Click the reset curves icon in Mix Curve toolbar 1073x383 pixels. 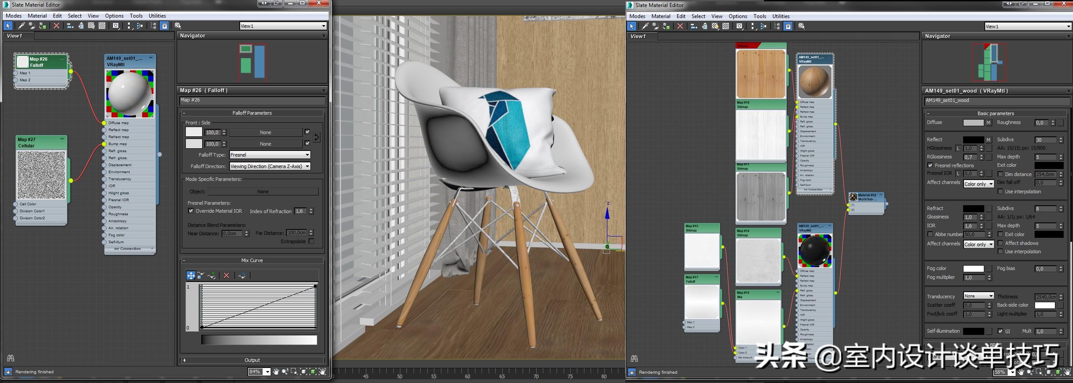[x=241, y=275]
